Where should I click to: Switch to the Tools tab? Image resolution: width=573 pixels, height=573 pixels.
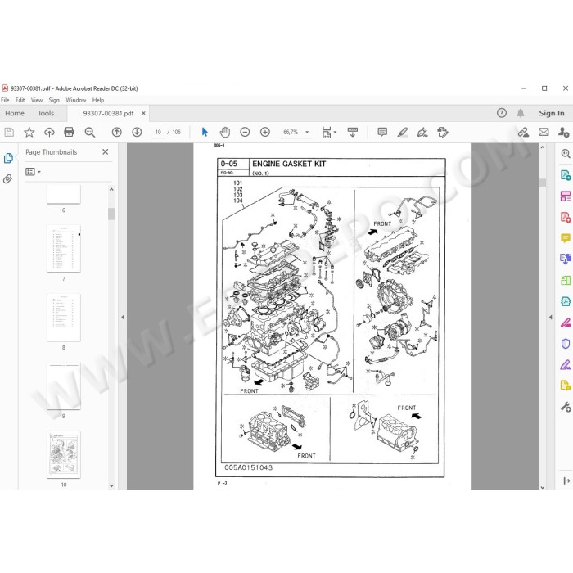[46, 113]
